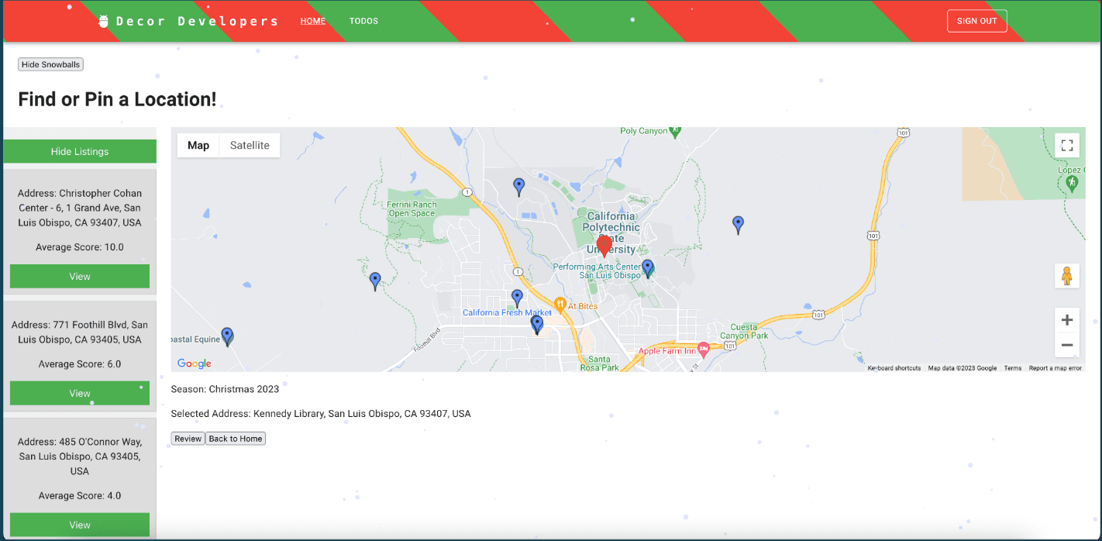Open the Report a map error link
The height and width of the screenshot is (541, 1102).
[x=1055, y=368]
